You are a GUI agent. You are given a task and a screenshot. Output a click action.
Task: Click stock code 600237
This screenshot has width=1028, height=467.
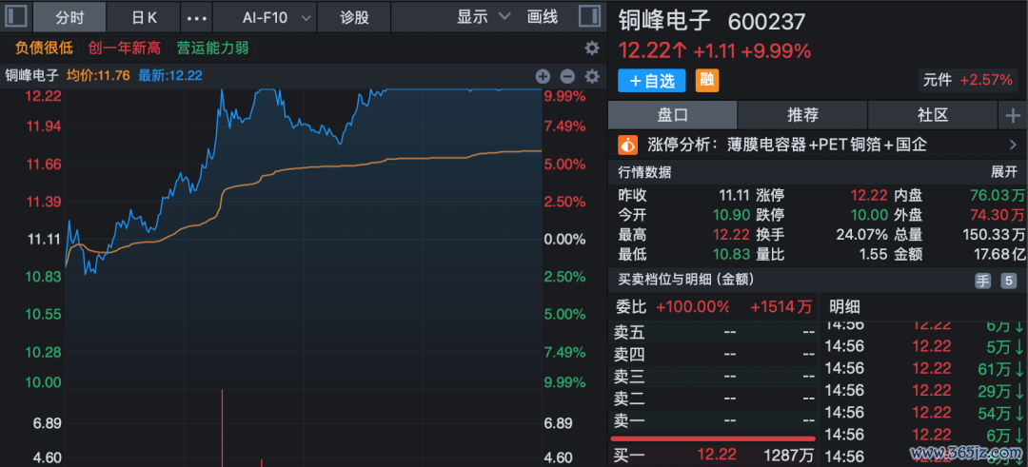[766, 22]
